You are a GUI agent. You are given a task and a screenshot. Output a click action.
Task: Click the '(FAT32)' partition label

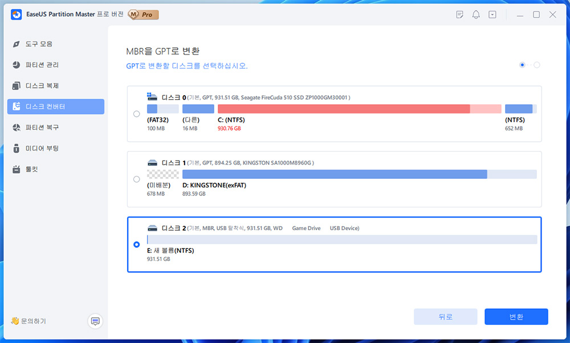pyautogui.click(x=158, y=120)
